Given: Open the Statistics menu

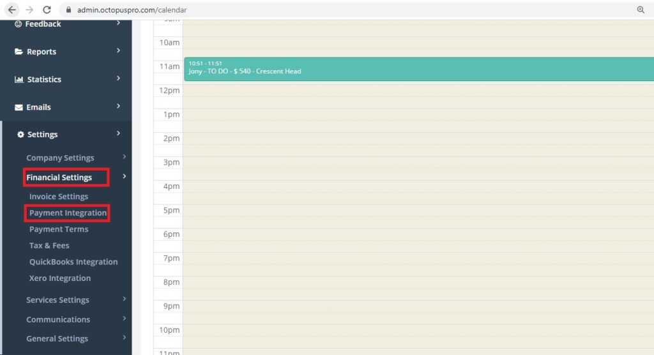Looking at the screenshot, I should click(44, 79).
